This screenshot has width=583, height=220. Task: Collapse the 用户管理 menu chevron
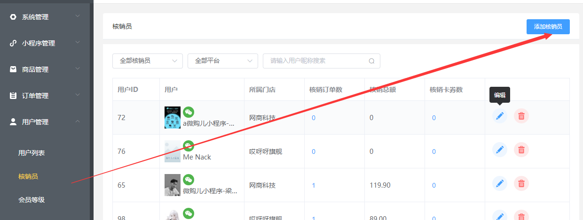point(78,121)
